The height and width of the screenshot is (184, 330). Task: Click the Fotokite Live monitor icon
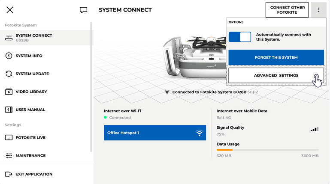pos(9,138)
